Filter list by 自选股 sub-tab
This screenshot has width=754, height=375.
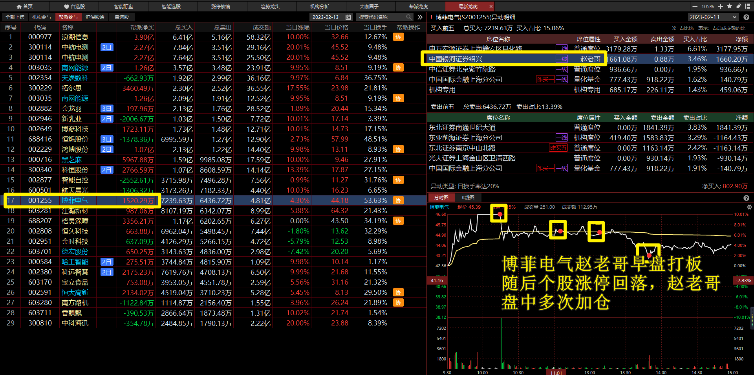(122, 17)
